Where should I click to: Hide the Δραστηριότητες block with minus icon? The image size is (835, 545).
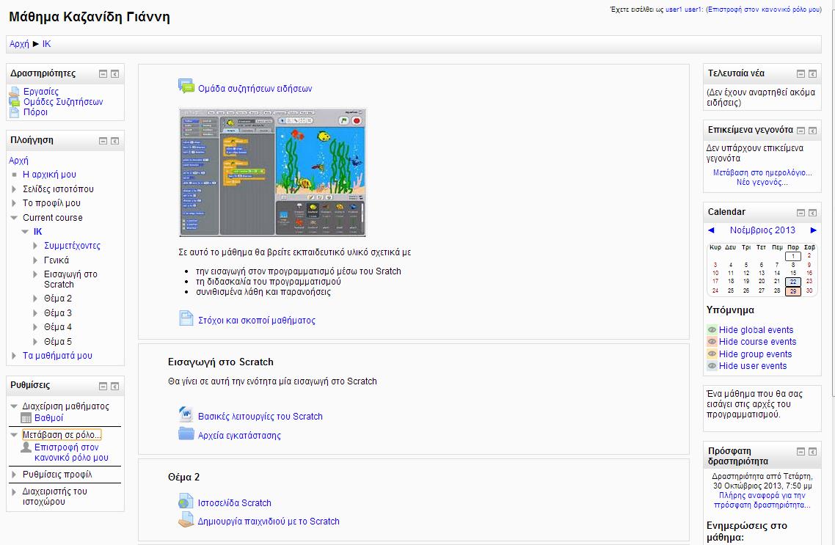point(103,74)
